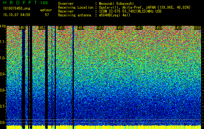The height and width of the screenshot is (129, 204).
Task: Click the 0500 time marker
Action: pyautogui.click(x=197, y=28)
